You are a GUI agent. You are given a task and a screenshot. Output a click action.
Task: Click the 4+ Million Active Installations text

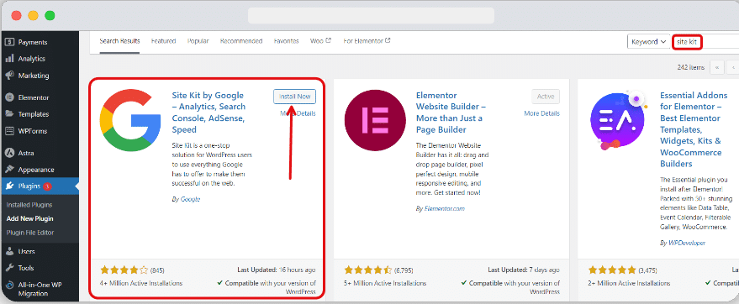pyautogui.click(x=141, y=283)
